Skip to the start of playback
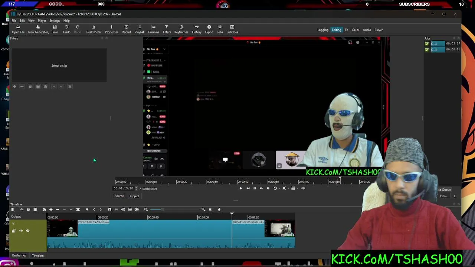 (x=241, y=188)
